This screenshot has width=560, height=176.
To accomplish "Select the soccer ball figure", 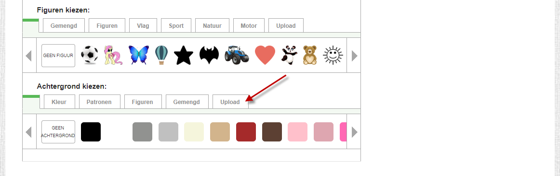I will click(x=89, y=55).
